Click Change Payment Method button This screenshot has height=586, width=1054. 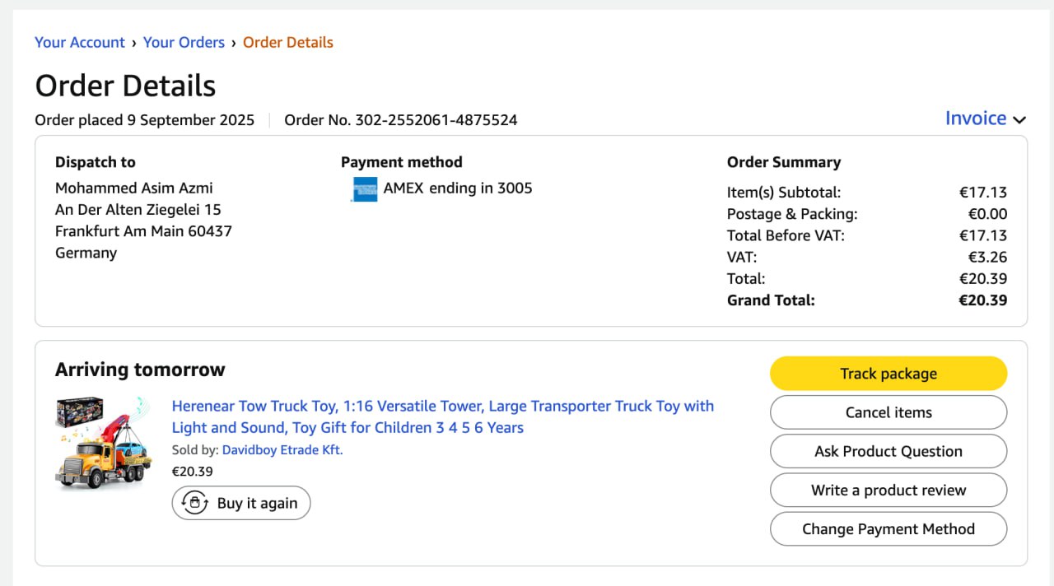888,528
